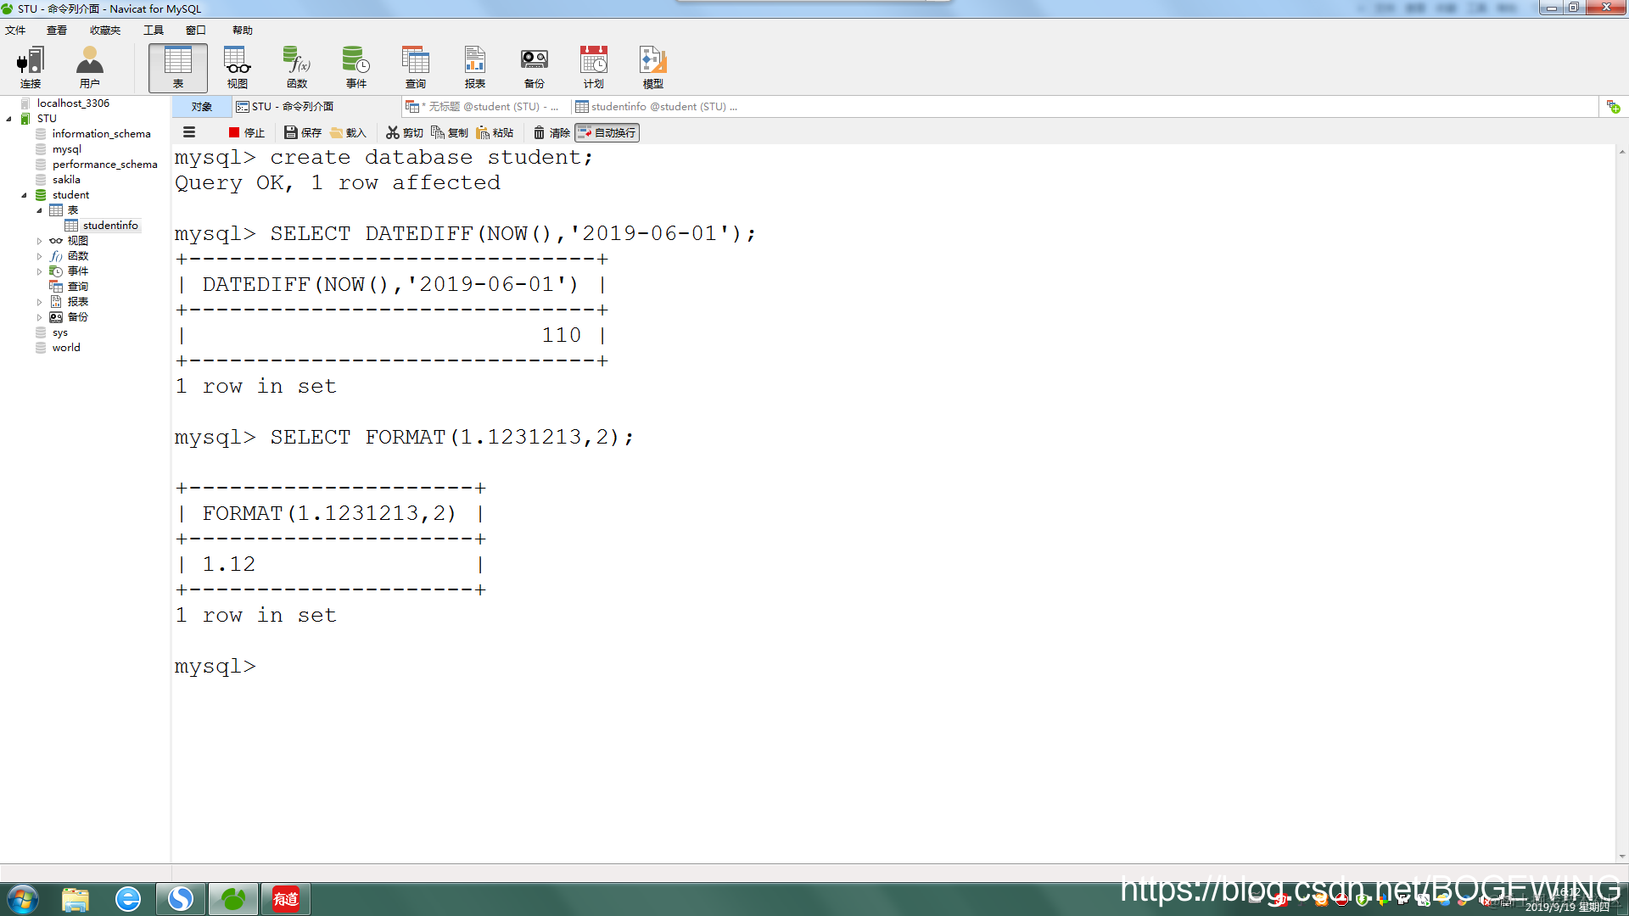Click the Event (事件) toolbar icon
Image resolution: width=1629 pixels, height=916 pixels.
[355, 68]
